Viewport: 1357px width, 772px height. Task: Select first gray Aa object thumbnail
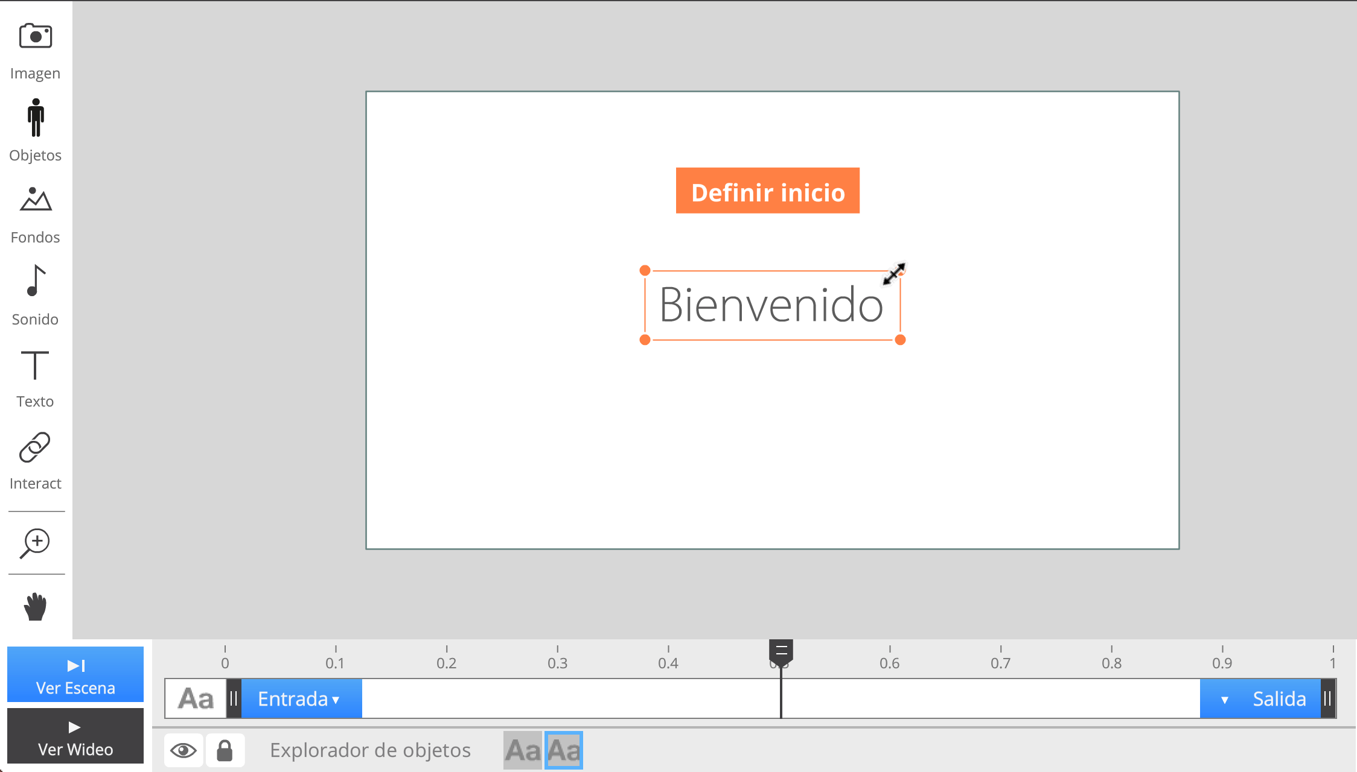tap(523, 750)
